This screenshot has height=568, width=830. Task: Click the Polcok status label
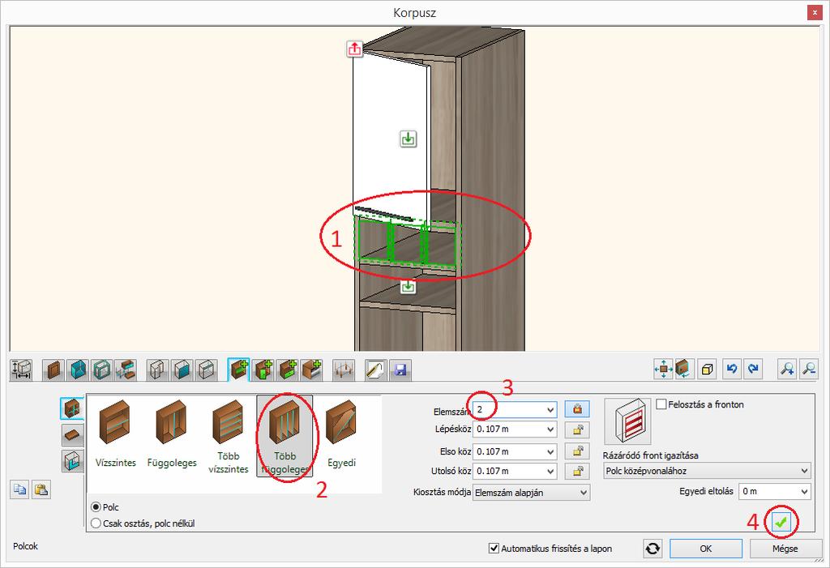click(25, 546)
